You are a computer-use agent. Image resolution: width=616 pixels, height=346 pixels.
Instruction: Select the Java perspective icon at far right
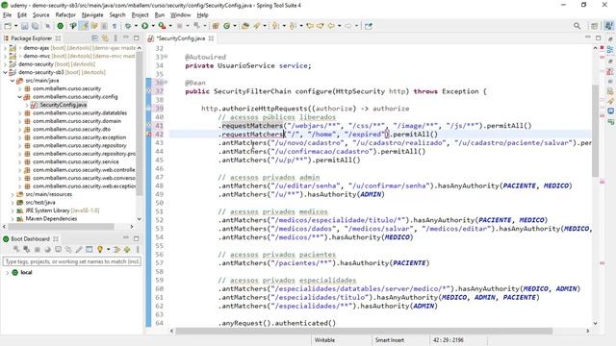(608, 26)
